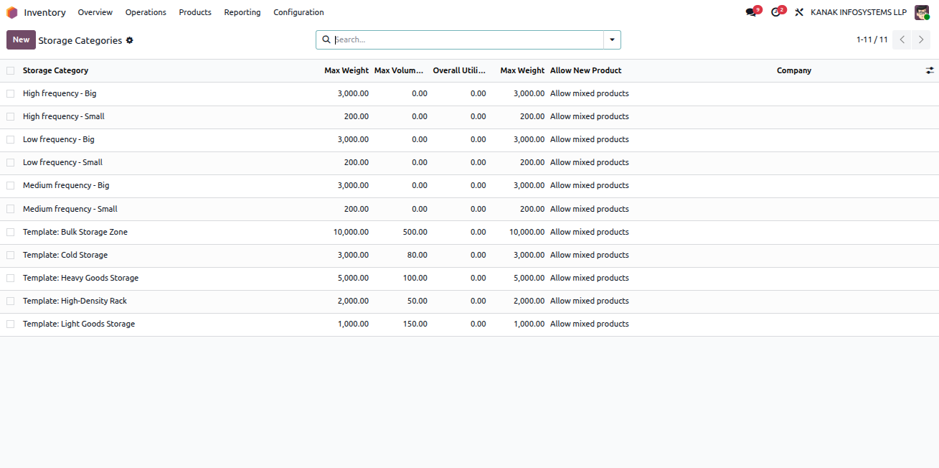Open the Products menu
The width and height of the screenshot is (939, 468).
click(195, 12)
